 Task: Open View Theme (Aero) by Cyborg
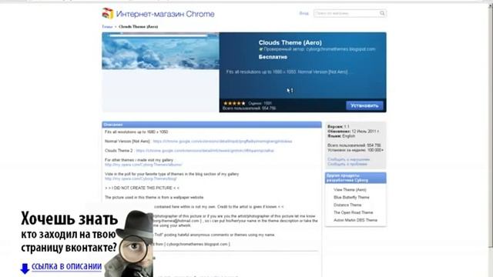(350, 190)
